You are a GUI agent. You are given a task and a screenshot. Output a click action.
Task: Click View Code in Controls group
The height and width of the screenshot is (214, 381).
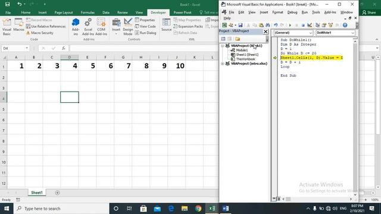[145, 26]
